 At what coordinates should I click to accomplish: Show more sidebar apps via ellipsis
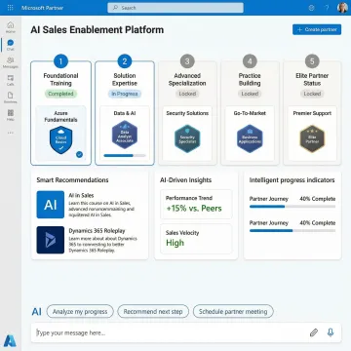point(11,133)
